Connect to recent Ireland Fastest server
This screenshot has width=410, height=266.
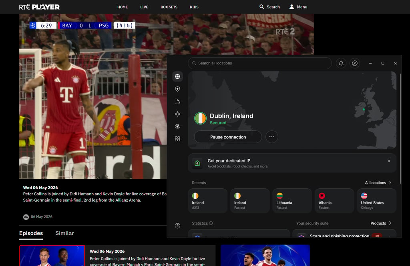click(x=250, y=201)
